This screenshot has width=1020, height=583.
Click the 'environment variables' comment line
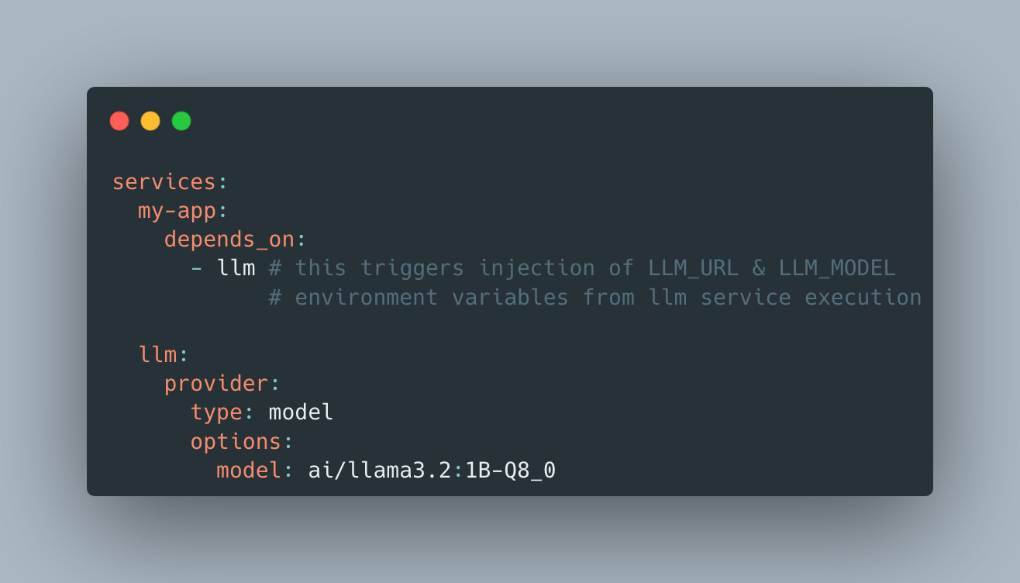click(x=594, y=298)
